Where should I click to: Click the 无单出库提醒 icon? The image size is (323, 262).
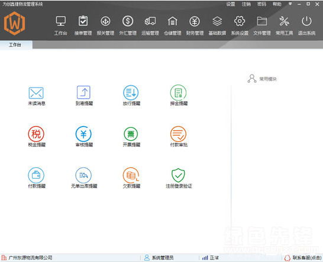pyautogui.click(x=83, y=175)
